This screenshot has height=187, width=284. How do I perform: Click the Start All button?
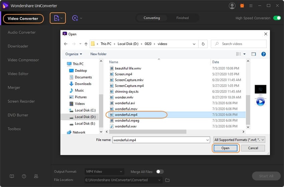coord(266,176)
